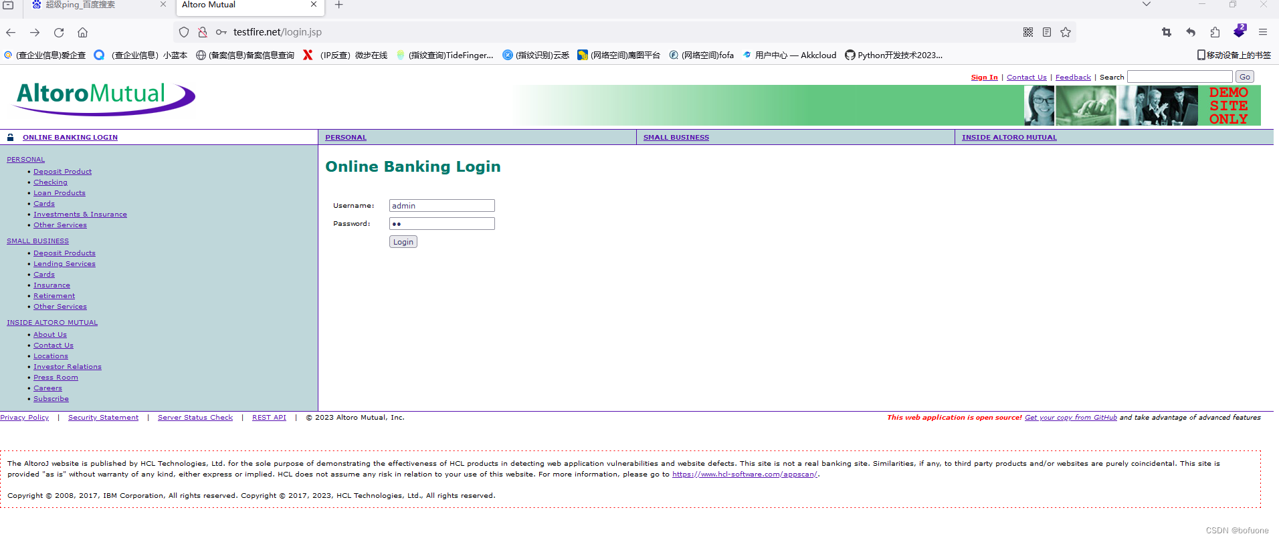
Task: Open the INSIDE ALTORO MUTUAL navigation tab
Action: pyautogui.click(x=1009, y=138)
